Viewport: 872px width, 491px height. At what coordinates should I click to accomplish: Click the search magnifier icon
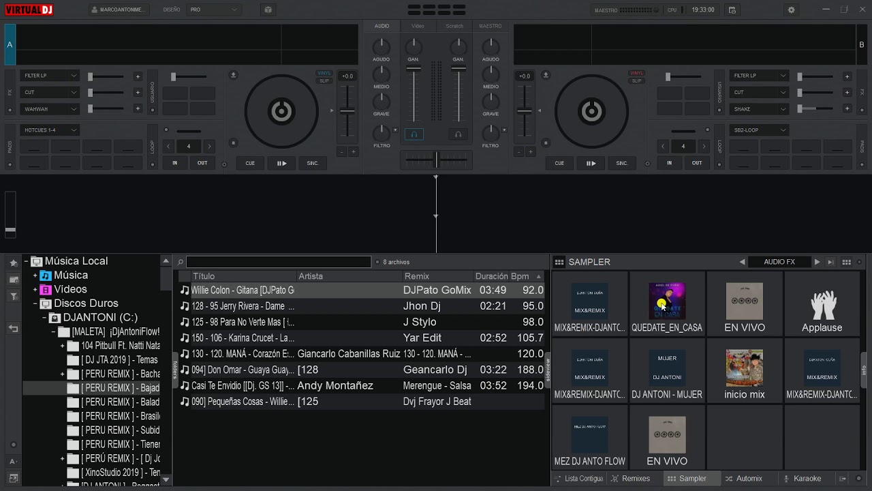point(181,262)
